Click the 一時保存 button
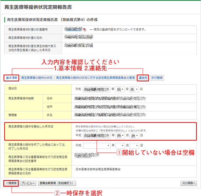 pos(11,183)
